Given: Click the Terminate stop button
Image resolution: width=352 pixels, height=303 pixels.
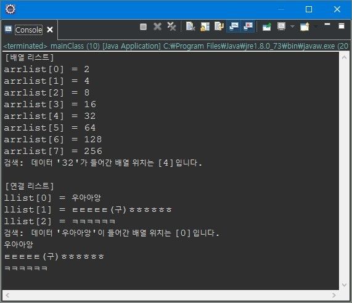Looking at the screenshot, I should (143, 26).
